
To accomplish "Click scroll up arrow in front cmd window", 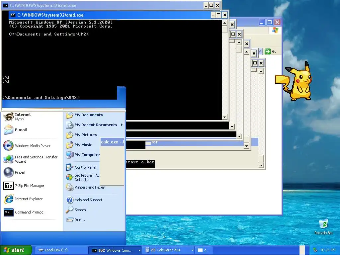I will (225, 23).
